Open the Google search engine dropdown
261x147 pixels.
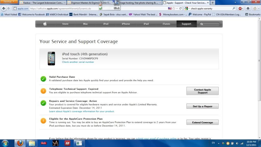coord(187,8)
